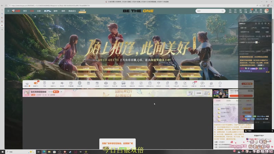This screenshot has height=154, width=274.
Task: Click the alarm clock icon in streamer toolbar
Action: (x=71, y=83)
